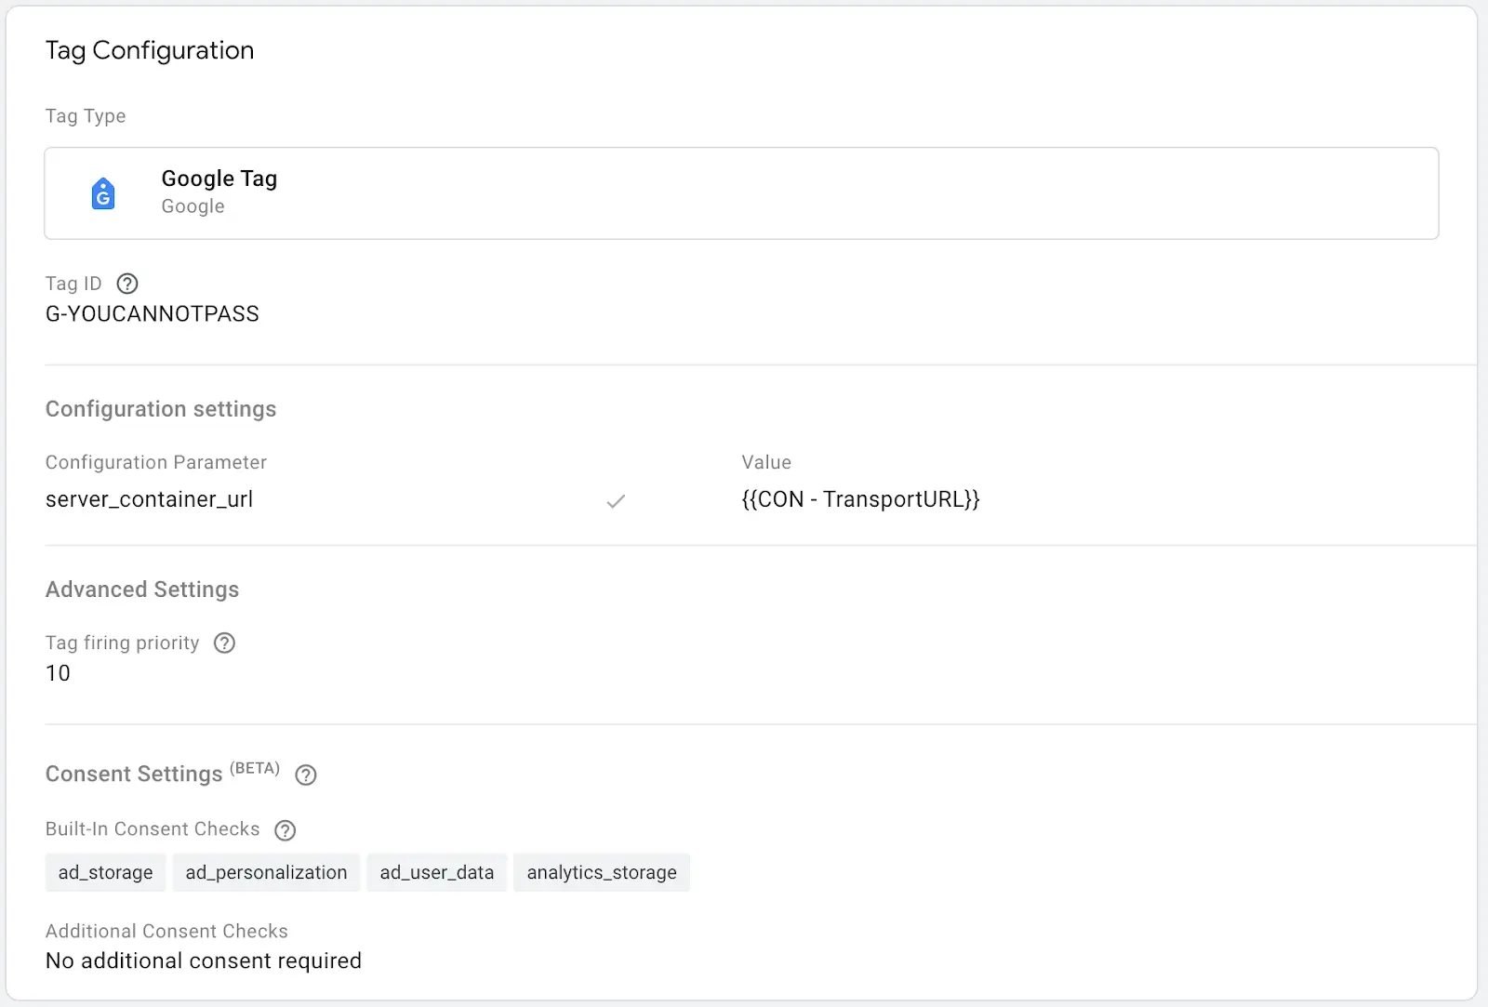This screenshot has width=1488, height=1007.
Task: Open Tag firing priority help icon
Action: coord(224,643)
